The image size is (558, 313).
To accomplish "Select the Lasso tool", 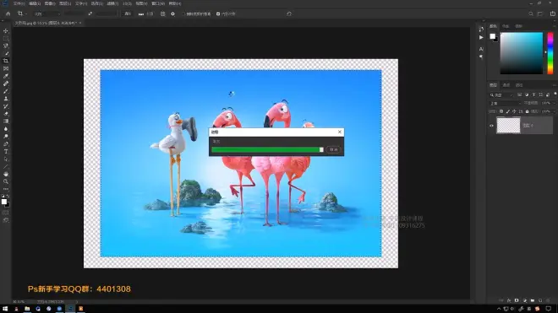I will coord(6,46).
